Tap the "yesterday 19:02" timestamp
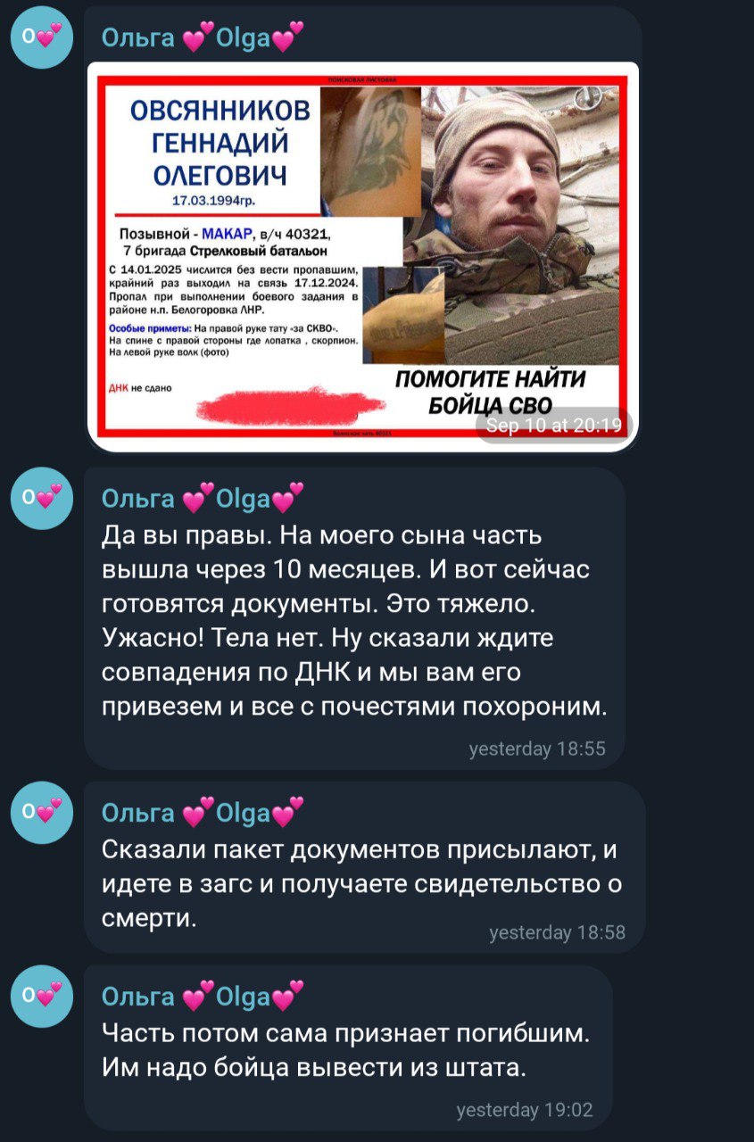Screen dimensions: 754x1142 pos(525,1110)
